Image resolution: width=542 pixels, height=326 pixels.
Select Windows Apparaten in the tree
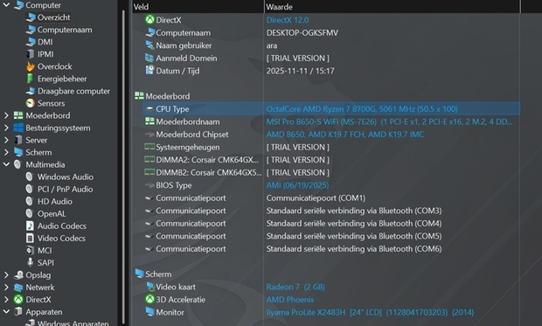coord(73,323)
